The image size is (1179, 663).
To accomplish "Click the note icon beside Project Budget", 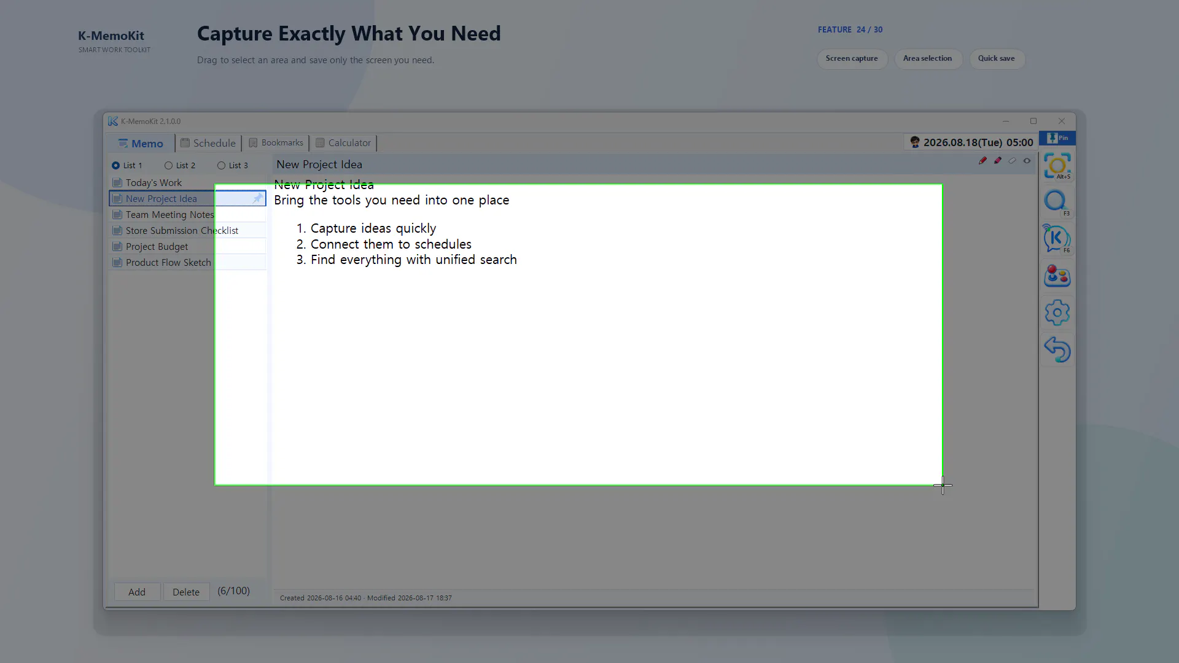I will coord(117,247).
